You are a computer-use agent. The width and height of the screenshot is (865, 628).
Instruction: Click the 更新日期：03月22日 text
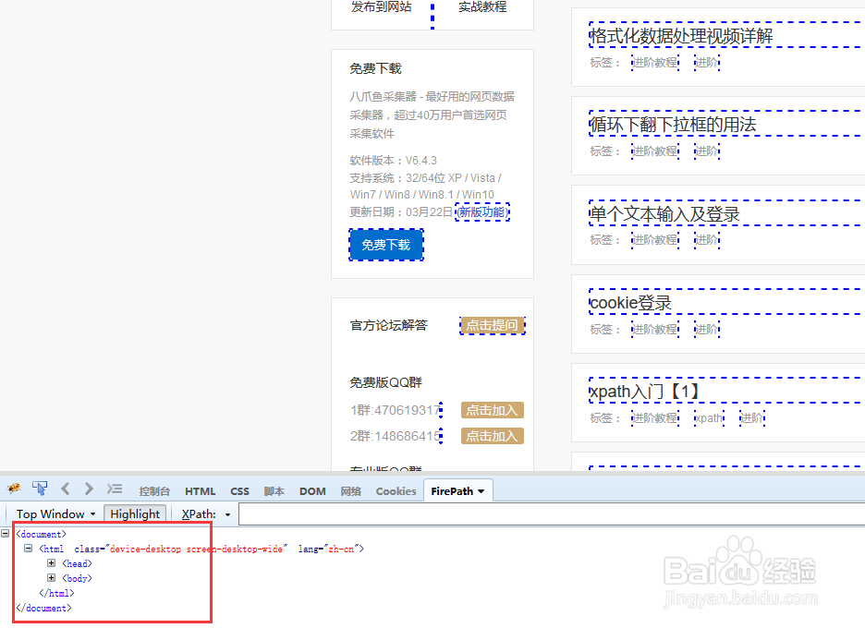pyautogui.click(x=401, y=212)
